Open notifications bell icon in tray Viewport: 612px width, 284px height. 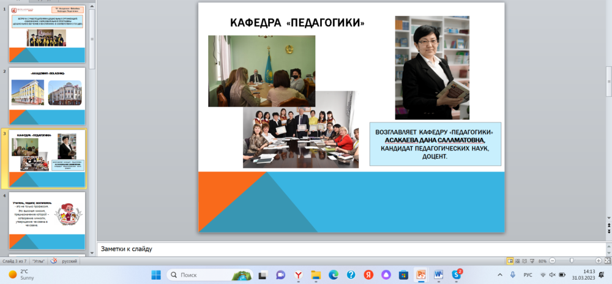(602, 275)
